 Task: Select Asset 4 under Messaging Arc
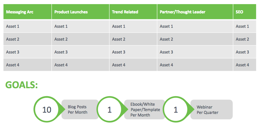[13, 65]
